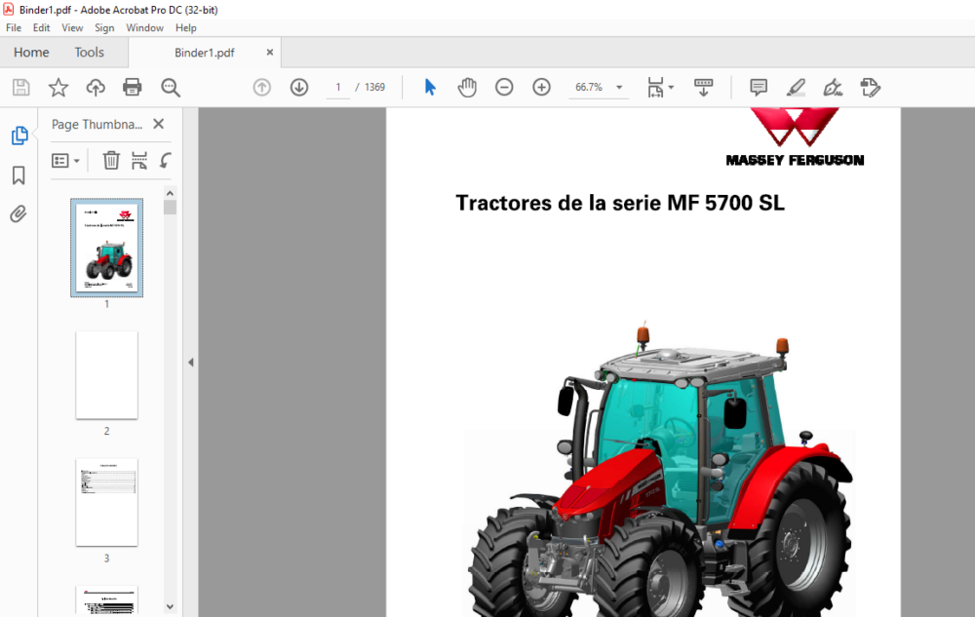Viewport: 975px width, 617px height.
Task: Open the Help menu
Action: click(186, 28)
